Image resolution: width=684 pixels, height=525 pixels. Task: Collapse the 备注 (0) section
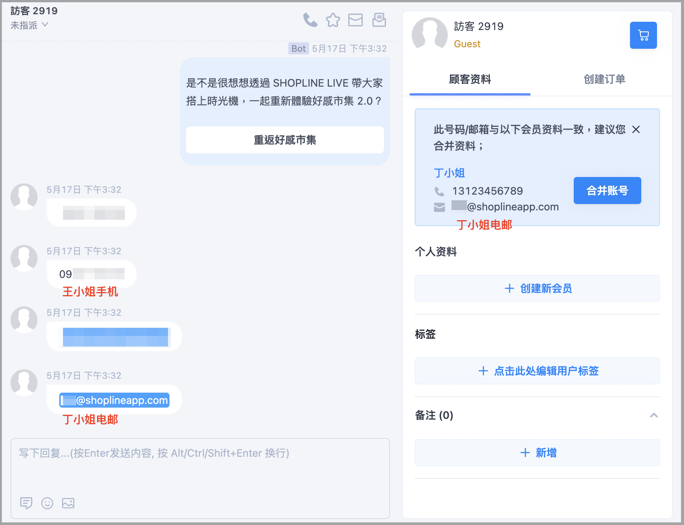654,415
